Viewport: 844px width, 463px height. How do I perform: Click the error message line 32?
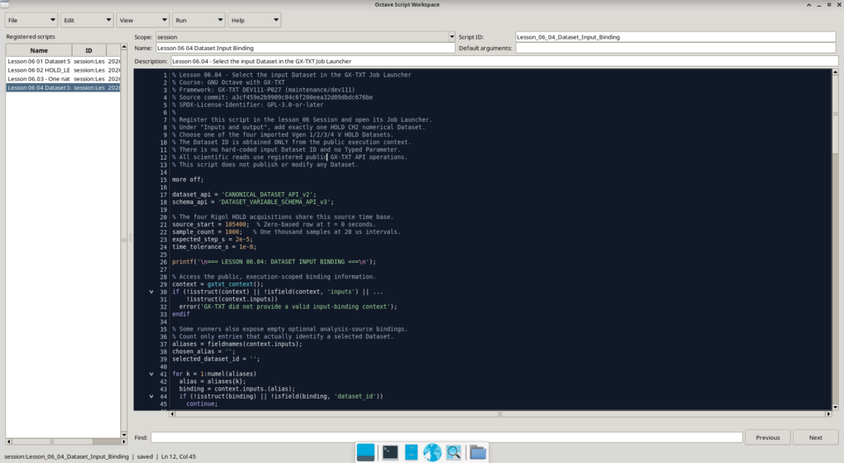pos(288,306)
